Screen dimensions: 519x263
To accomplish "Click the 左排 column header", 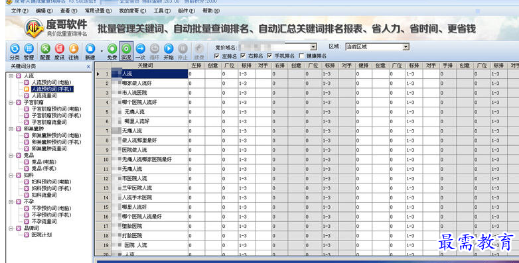I will pos(196,66).
